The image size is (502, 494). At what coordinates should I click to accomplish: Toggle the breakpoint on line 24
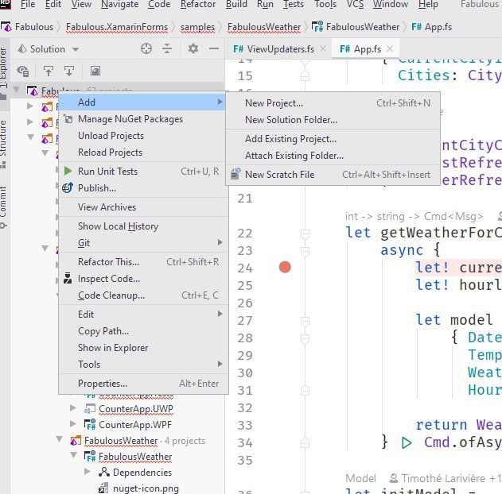click(x=285, y=267)
